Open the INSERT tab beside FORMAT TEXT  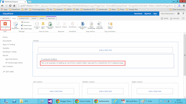click(34, 18)
